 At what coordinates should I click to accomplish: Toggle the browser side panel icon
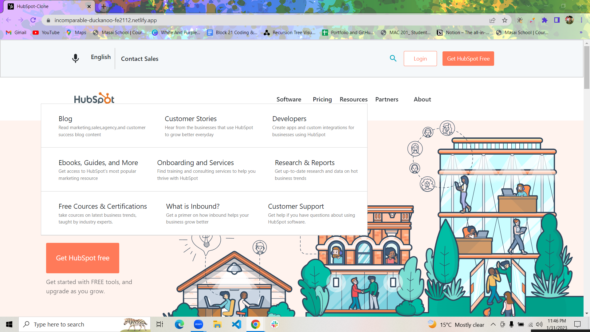pos(557,20)
